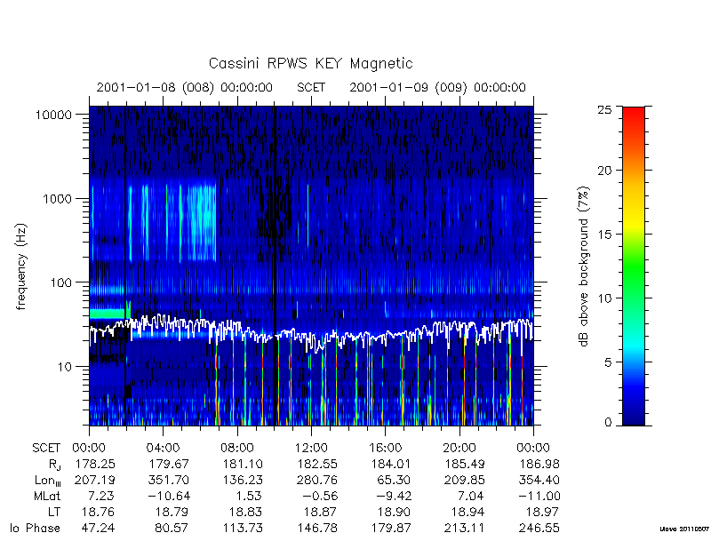Click the RJ value 182.55
This screenshot has height=533, width=711.
pyautogui.click(x=317, y=464)
